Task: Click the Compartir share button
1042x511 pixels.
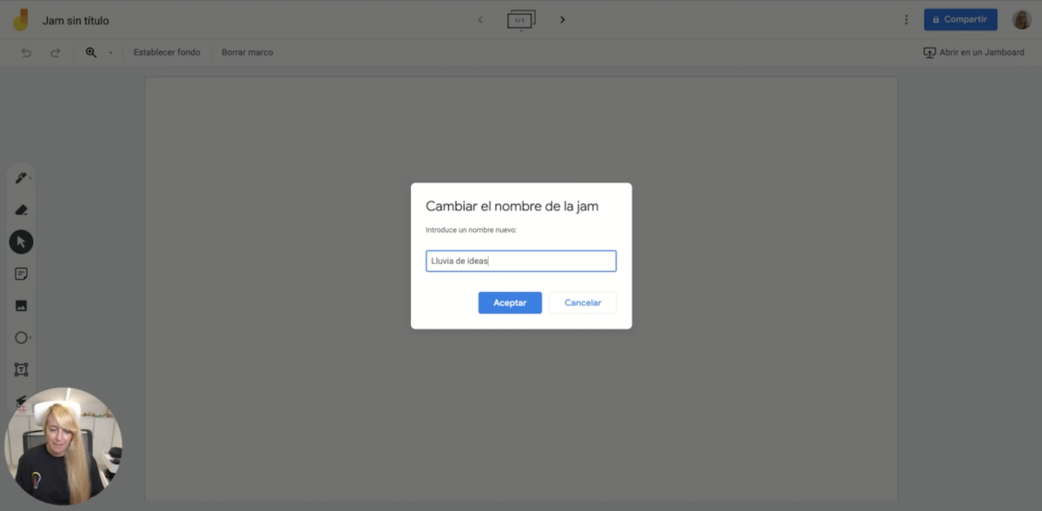Action: pyautogui.click(x=960, y=19)
